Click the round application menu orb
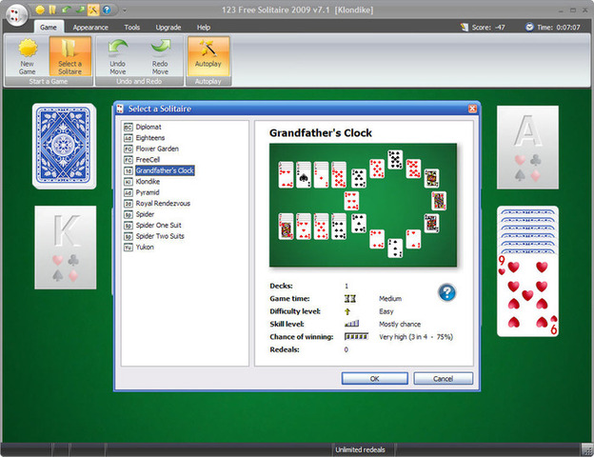The height and width of the screenshot is (457, 594). pyautogui.click(x=16, y=15)
